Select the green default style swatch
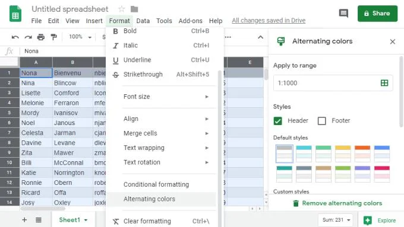 (x=323, y=154)
